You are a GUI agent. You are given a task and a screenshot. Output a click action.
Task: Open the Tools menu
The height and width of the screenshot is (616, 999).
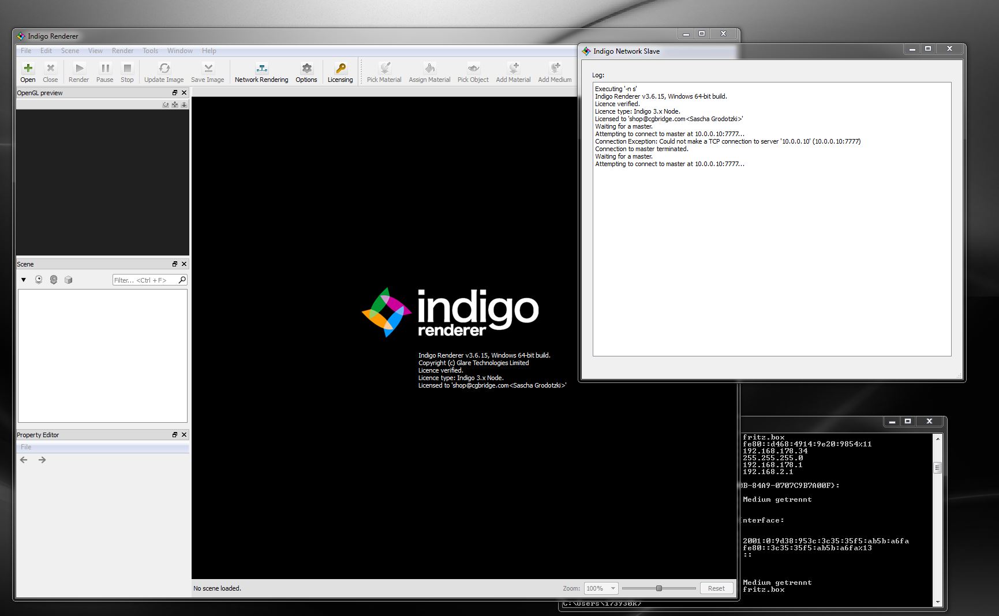[150, 51]
